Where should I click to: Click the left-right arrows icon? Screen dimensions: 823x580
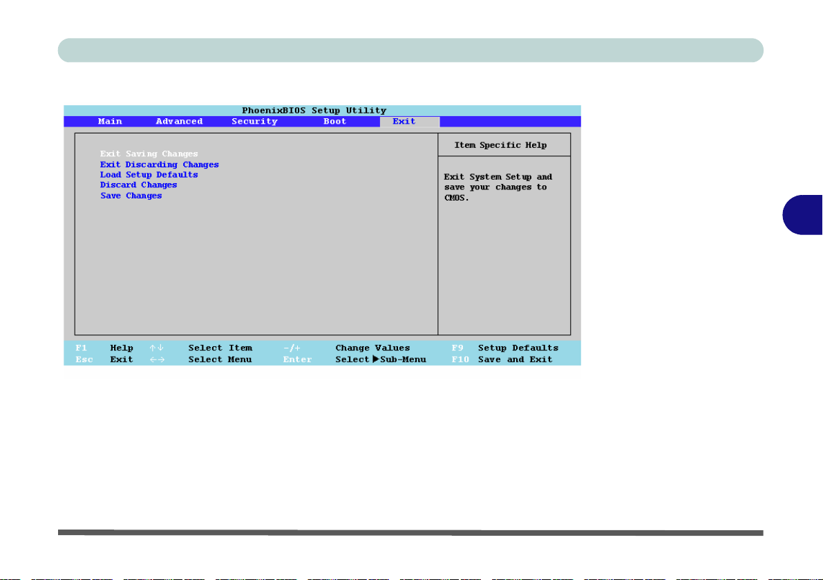tap(157, 359)
